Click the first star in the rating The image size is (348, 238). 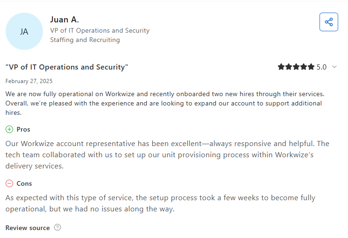(281, 67)
